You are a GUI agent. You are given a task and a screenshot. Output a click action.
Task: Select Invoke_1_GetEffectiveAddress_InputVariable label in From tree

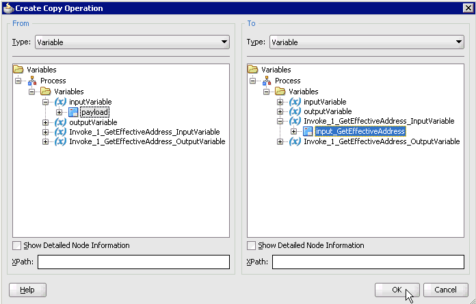144,132
